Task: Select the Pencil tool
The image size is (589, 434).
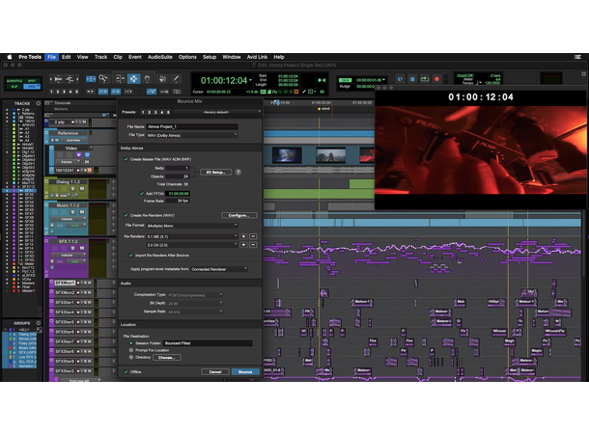Action: click(176, 79)
